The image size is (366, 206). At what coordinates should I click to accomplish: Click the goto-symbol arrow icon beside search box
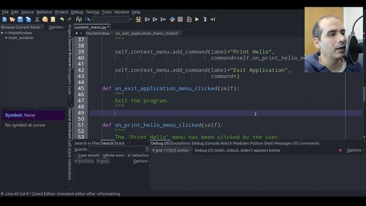tap(87, 19)
